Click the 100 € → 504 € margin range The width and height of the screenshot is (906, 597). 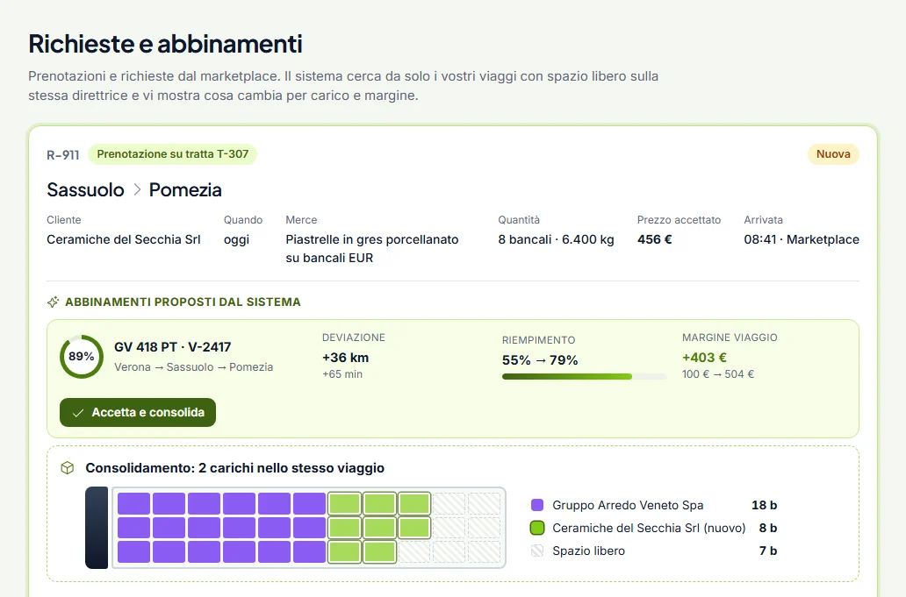[717, 374]
